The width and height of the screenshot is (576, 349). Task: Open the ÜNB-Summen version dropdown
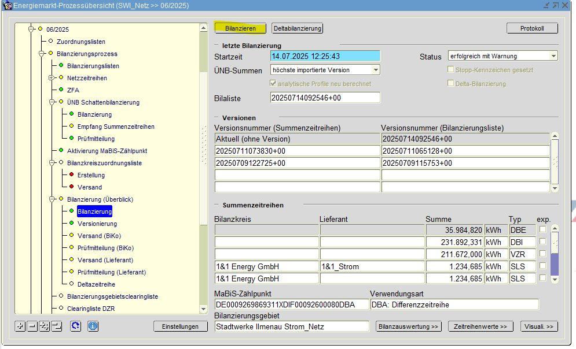click(376, 70)
